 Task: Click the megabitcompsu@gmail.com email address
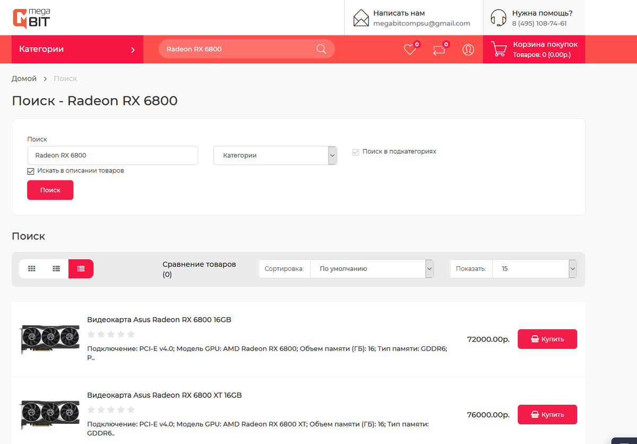pos(421,23)
